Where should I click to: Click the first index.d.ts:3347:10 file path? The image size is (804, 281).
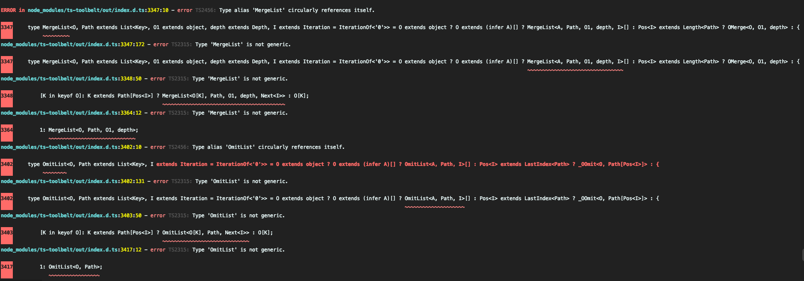pos(98,10)
